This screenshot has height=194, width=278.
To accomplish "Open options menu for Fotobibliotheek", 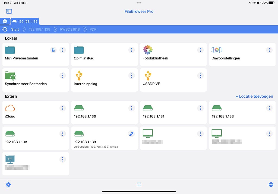I will [200, 50].
